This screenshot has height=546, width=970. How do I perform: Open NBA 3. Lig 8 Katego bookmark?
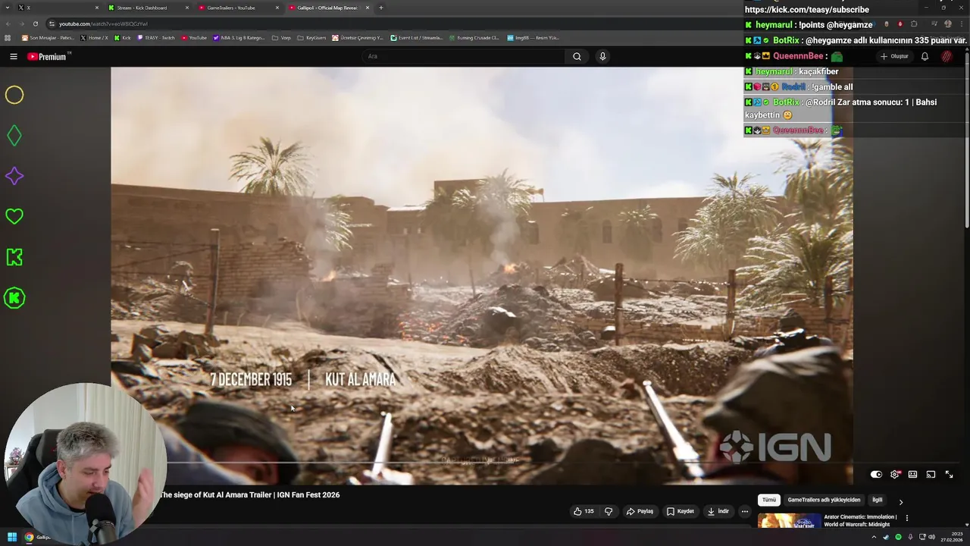[x=239, y=38]
